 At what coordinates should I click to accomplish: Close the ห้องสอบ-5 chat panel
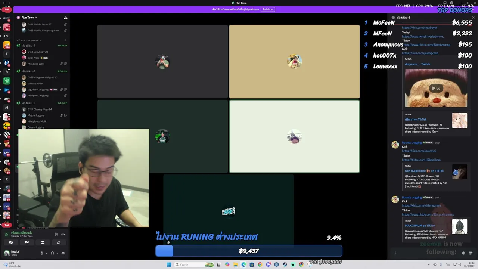pyautogui.click(x=473, y=18)
